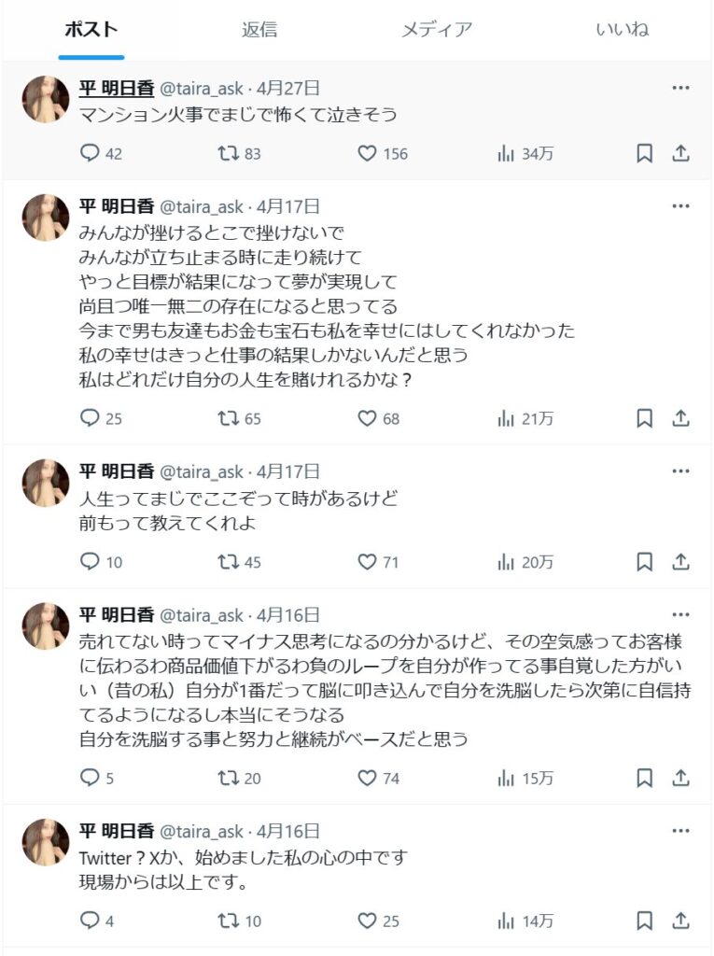
Task: Open more options on the 20万-view post
Action: pyautogui.click(x=680, y=471)
